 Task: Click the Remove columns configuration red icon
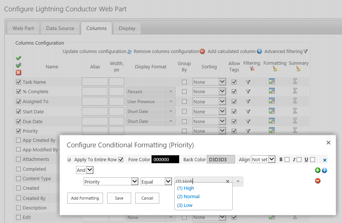[202, 51]
